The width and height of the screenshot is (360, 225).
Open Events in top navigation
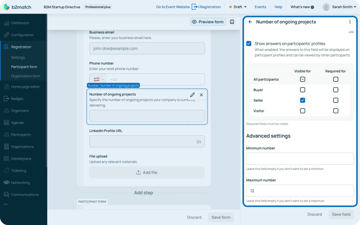pyautogui.click(x=260, y=7)
